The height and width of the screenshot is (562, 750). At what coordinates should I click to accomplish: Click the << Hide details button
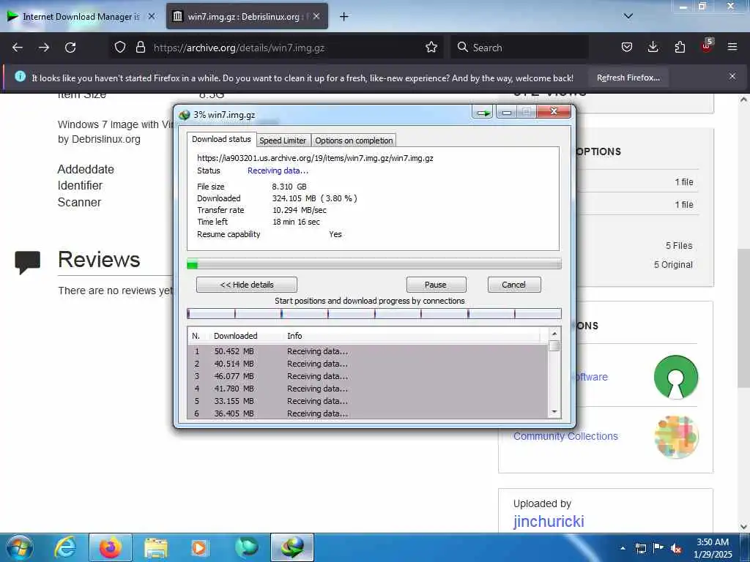(246, 285)
